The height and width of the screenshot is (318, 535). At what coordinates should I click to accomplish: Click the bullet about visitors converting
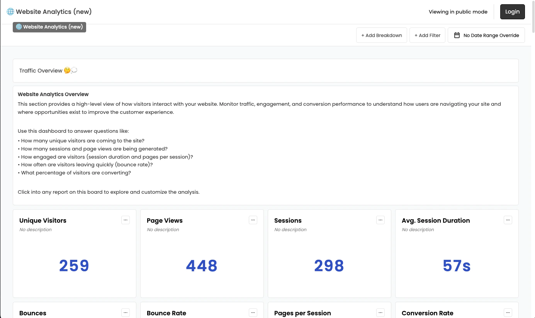point(75,173)
